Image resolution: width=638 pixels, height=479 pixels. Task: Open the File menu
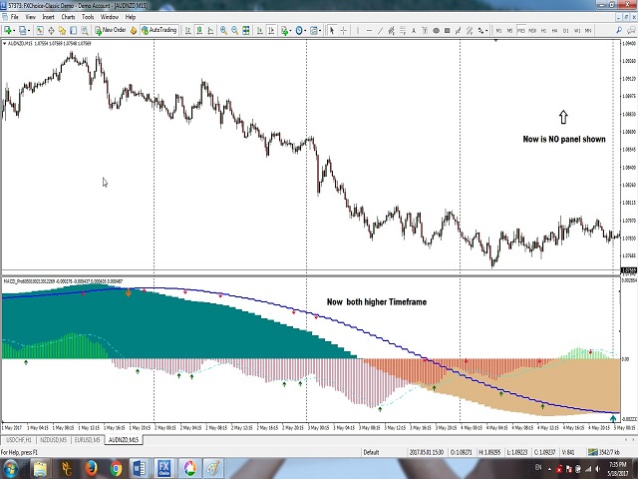14,17
